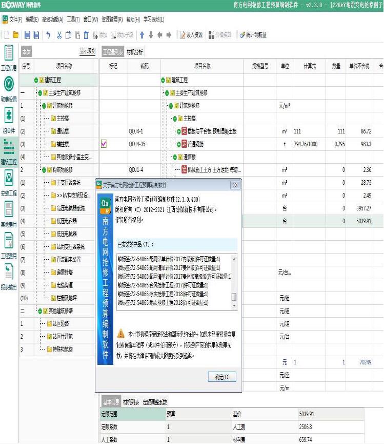Screen dimensions: 384x446
Task: Select 避雷针塔 in left tree
Action: pos(65,273)
